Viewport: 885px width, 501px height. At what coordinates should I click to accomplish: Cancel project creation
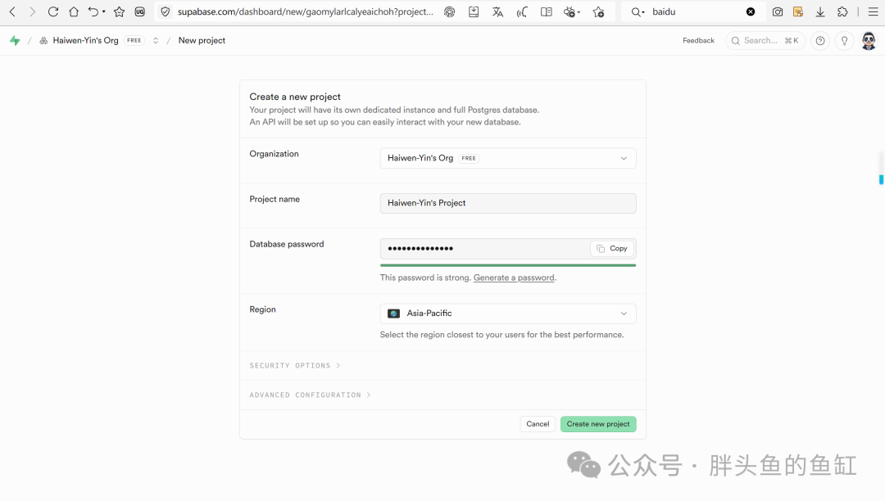point(538,424)
